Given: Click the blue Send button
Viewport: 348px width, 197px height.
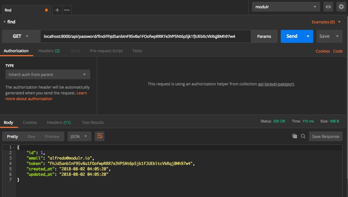Looking at the screenshot, I should 292,36.
